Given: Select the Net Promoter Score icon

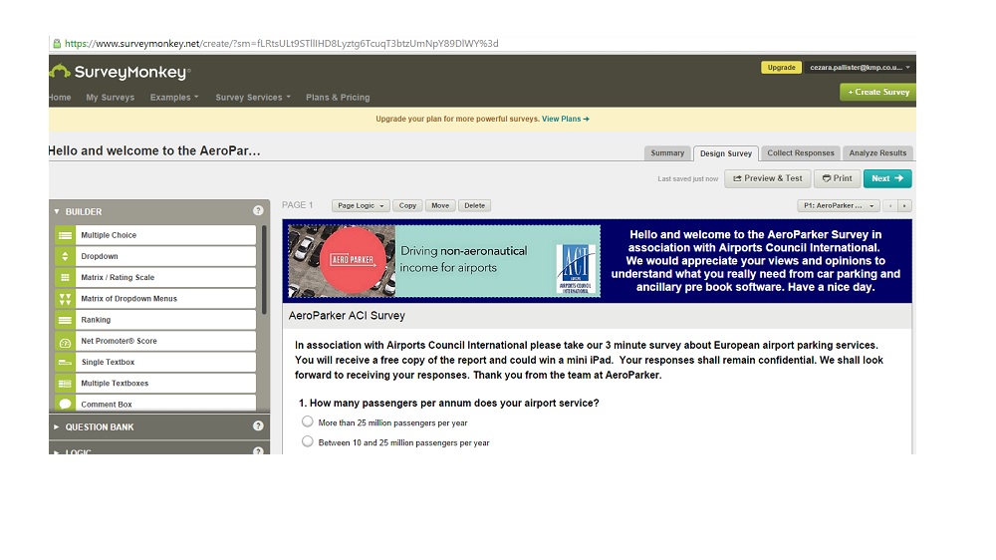Looking at the screenshot, I should pyautogui.click(x=65, y=341).
